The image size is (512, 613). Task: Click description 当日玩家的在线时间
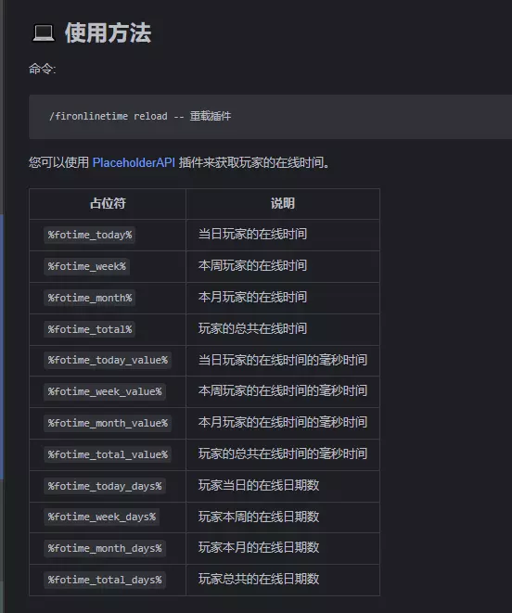pyautogui.click(x=252, y=235)
